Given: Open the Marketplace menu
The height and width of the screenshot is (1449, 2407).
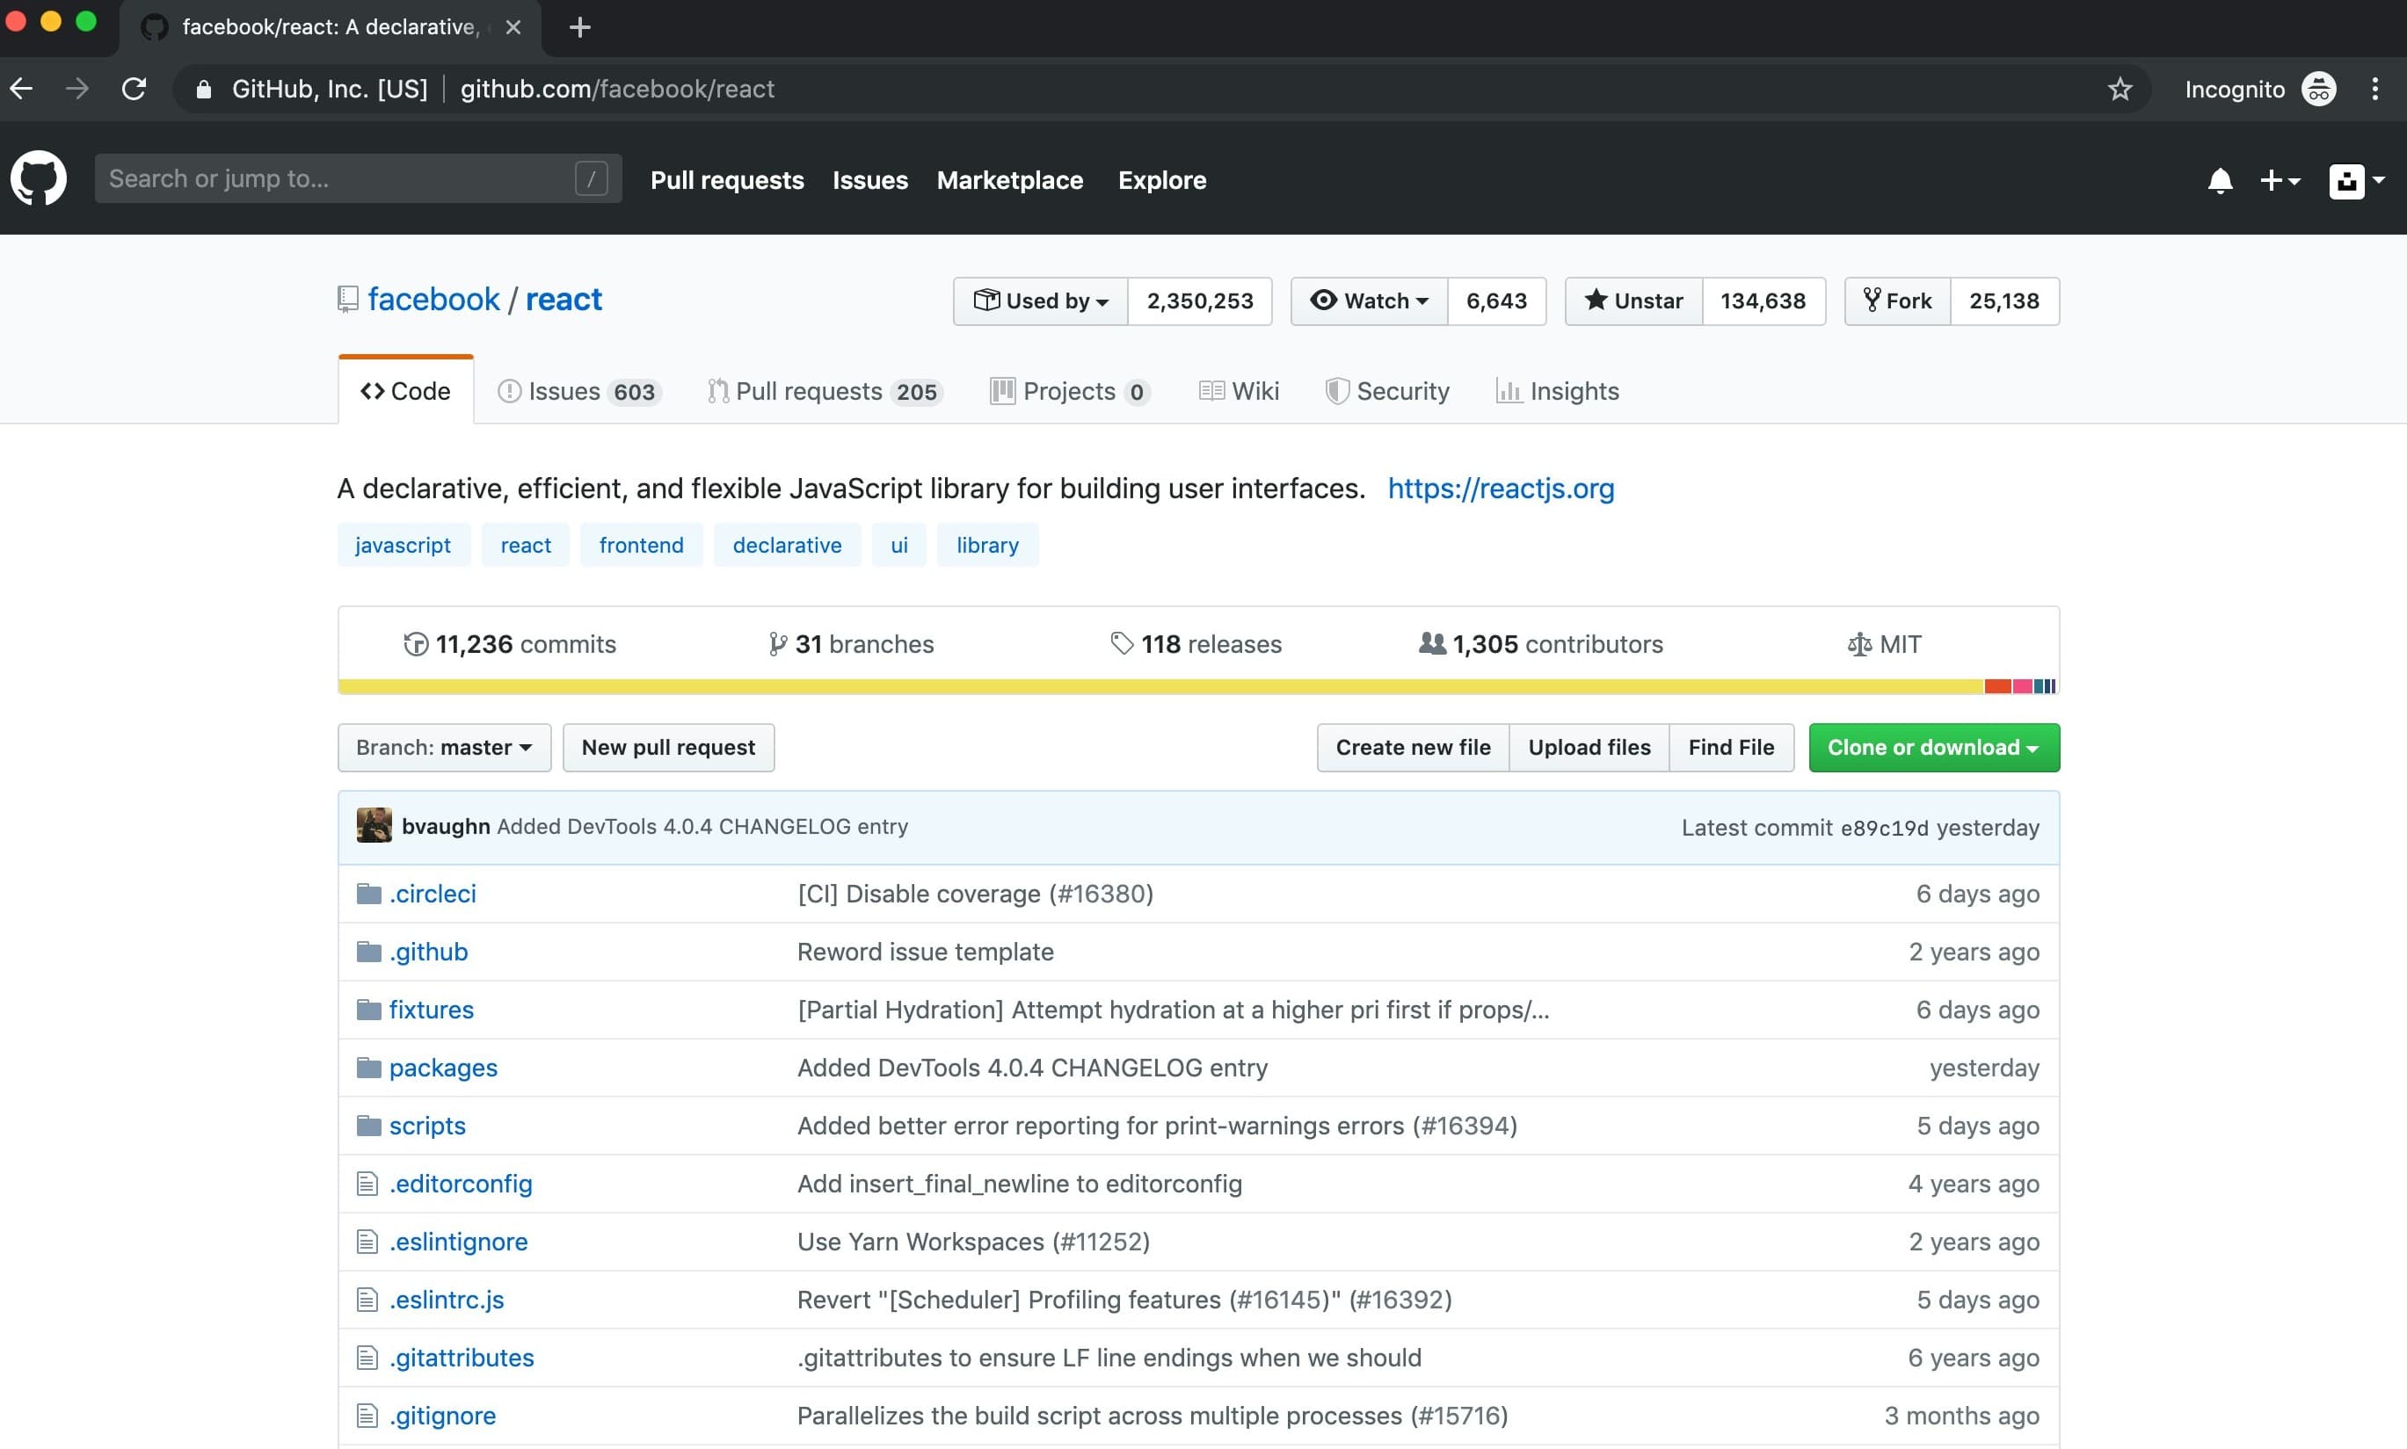Looking at the screenshot, I should tap(1009, 181).
